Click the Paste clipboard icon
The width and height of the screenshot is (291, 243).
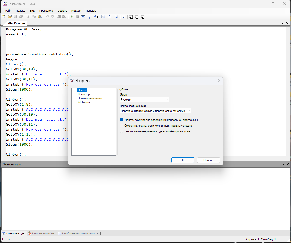point(40,17)
